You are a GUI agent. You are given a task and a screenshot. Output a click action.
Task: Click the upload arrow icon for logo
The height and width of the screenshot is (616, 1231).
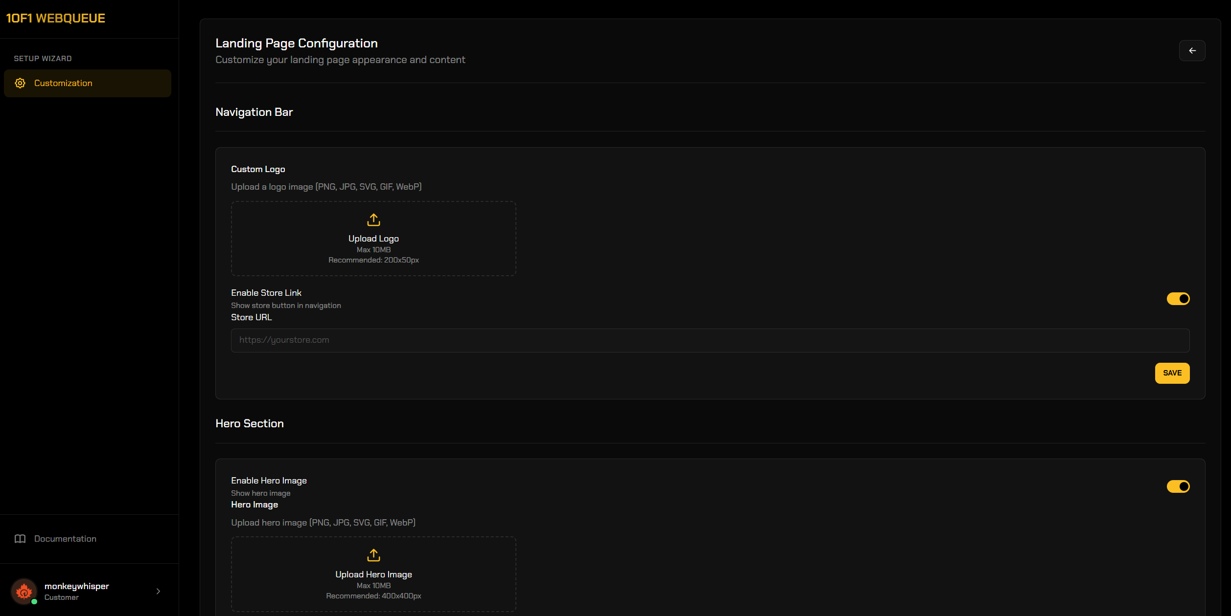tap(373, 220)
